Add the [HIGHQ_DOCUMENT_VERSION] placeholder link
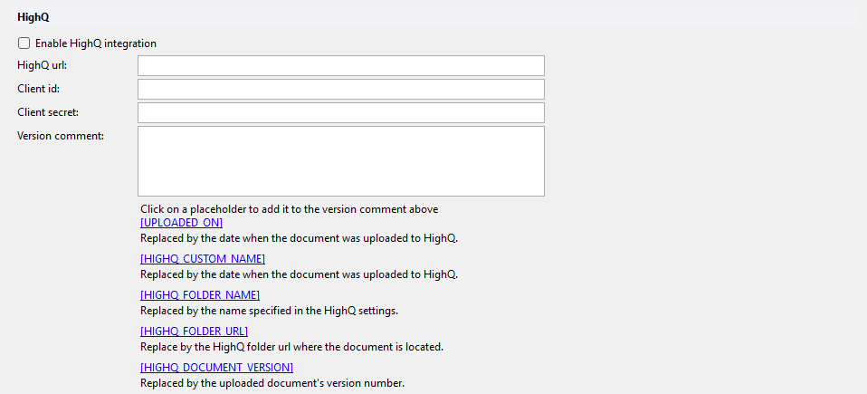The image size is (867, 394). (217, 368)
